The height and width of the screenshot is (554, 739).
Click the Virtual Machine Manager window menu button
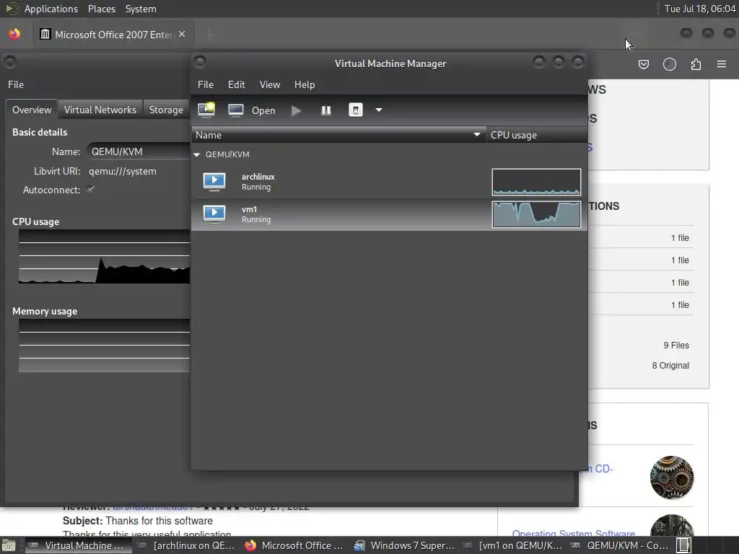(200, 62)
